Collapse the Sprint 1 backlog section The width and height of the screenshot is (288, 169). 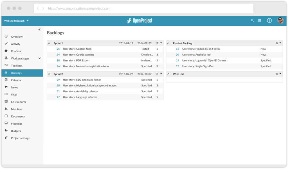click(x=49, y=43)
